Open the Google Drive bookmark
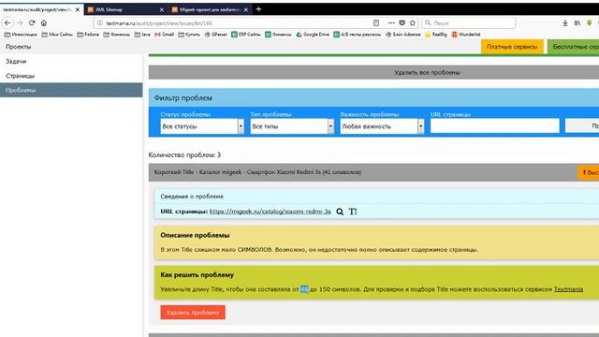This screenshot has height=337, width=599. coord(313,35)
